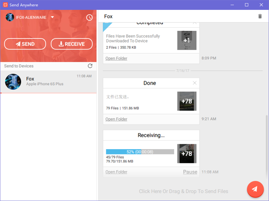The image size is (269, 201).
Task: Maximize the Send Anywhere window
Action: pyautogui.click(x=247, y=5)
